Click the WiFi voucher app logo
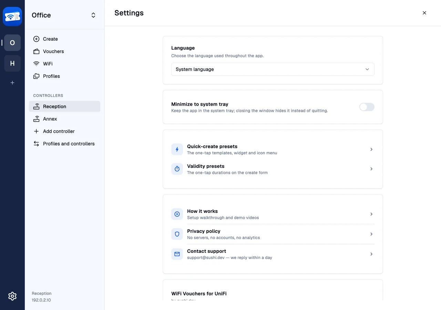This screenshot has height=310, width=441. point(12,17)
